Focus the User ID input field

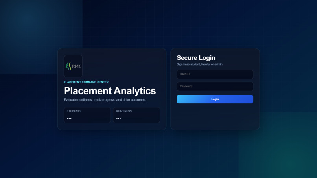pyautogui.click(x=215, y=74)
